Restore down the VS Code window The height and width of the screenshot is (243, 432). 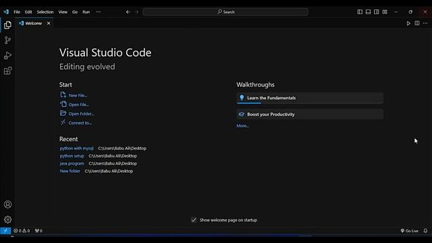[x=410, y=12]
